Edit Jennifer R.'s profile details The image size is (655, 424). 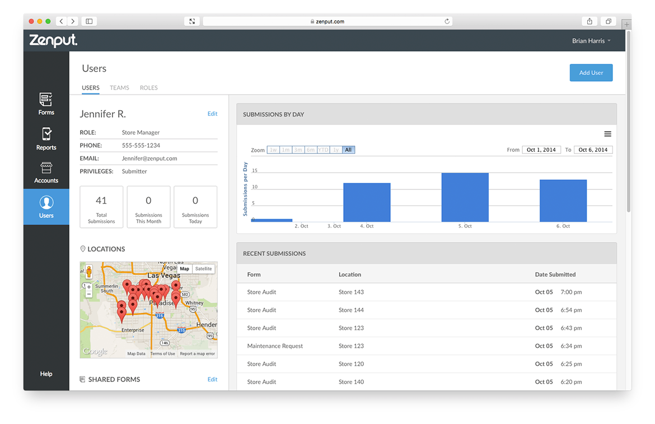pyautogui.click(x=212, y=114)
